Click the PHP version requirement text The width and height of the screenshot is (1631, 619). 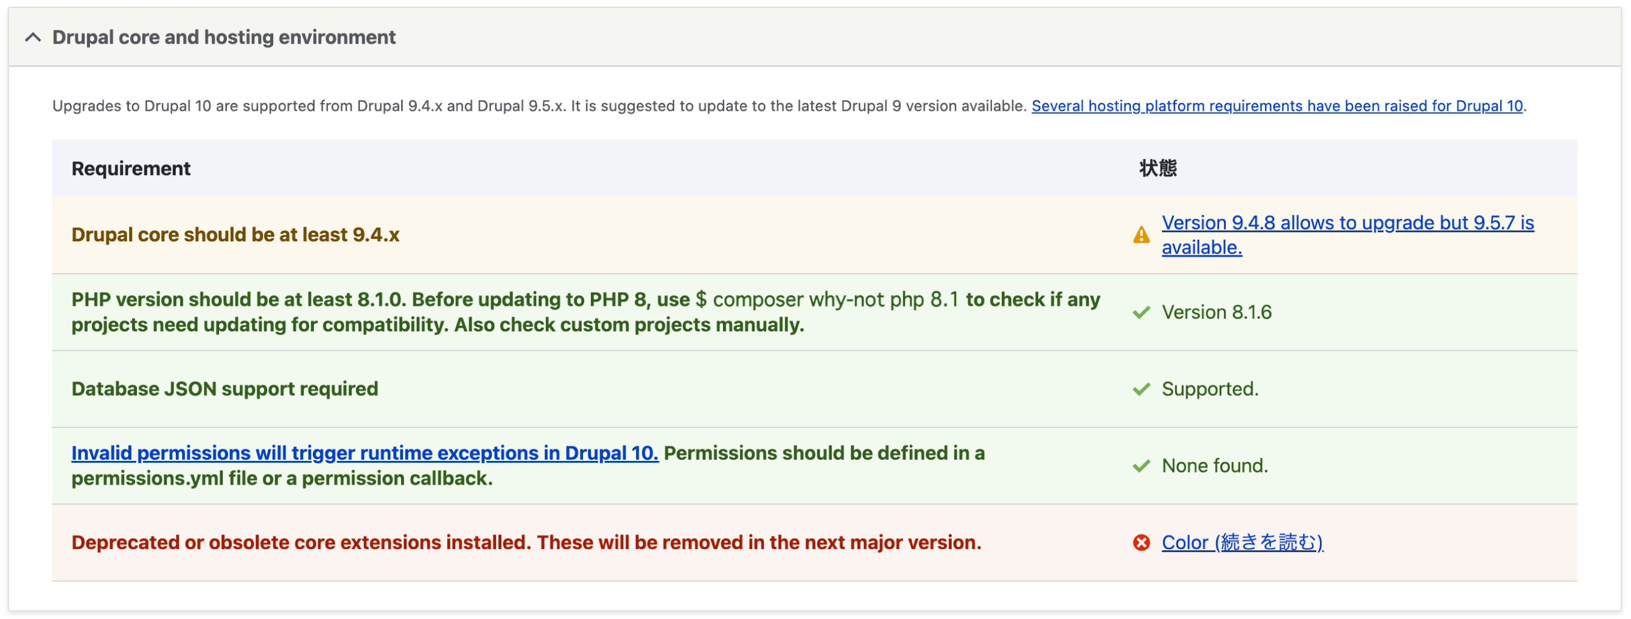[x=585, y=312]
